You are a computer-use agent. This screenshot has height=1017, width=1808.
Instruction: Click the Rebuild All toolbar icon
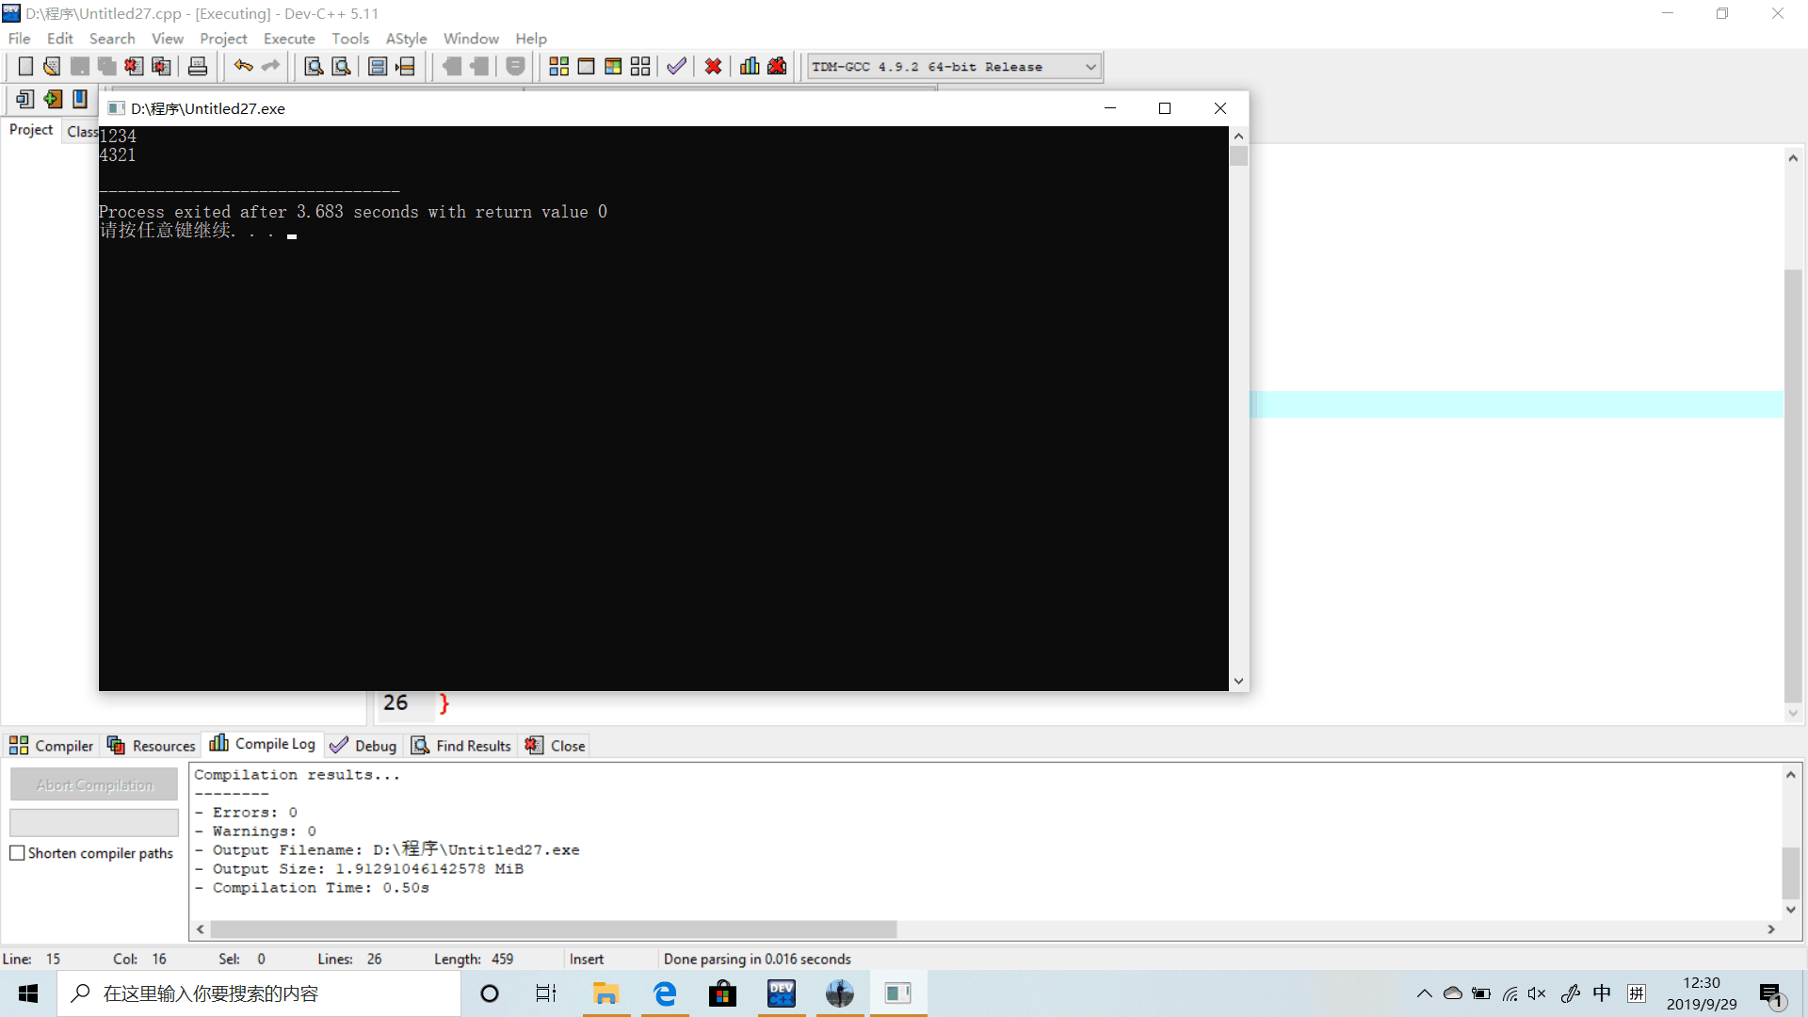640,66
